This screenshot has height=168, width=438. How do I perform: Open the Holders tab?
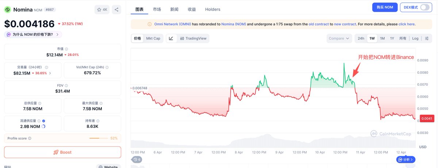[x=213, y=9]
